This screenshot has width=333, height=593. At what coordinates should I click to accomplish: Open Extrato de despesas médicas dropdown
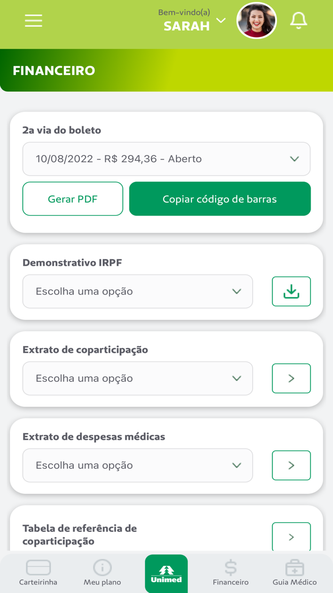pyautogui.click(x=137, y=465)
